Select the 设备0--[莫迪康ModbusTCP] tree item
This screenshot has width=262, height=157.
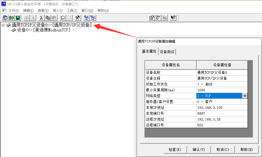coord(43,30)
